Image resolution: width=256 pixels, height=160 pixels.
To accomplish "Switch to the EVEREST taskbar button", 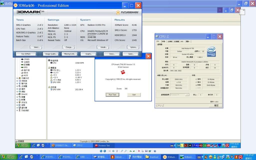I will tap(60, 145).
